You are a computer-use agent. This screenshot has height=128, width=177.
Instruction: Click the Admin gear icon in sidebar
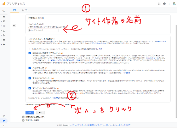click(4, 121)
